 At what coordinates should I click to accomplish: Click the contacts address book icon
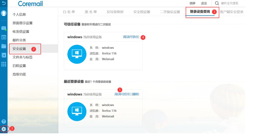pyautogui.click(x=4, y=55)
